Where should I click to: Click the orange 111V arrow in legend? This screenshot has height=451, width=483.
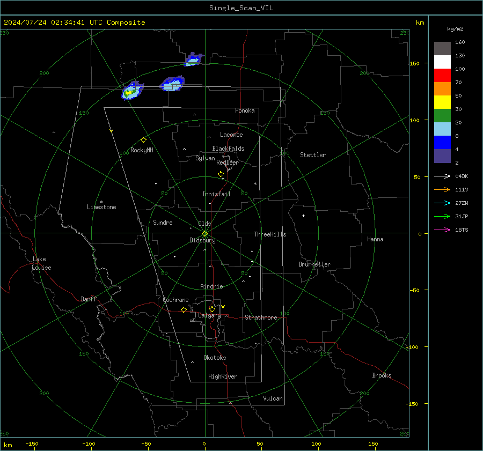coord(442,190)
